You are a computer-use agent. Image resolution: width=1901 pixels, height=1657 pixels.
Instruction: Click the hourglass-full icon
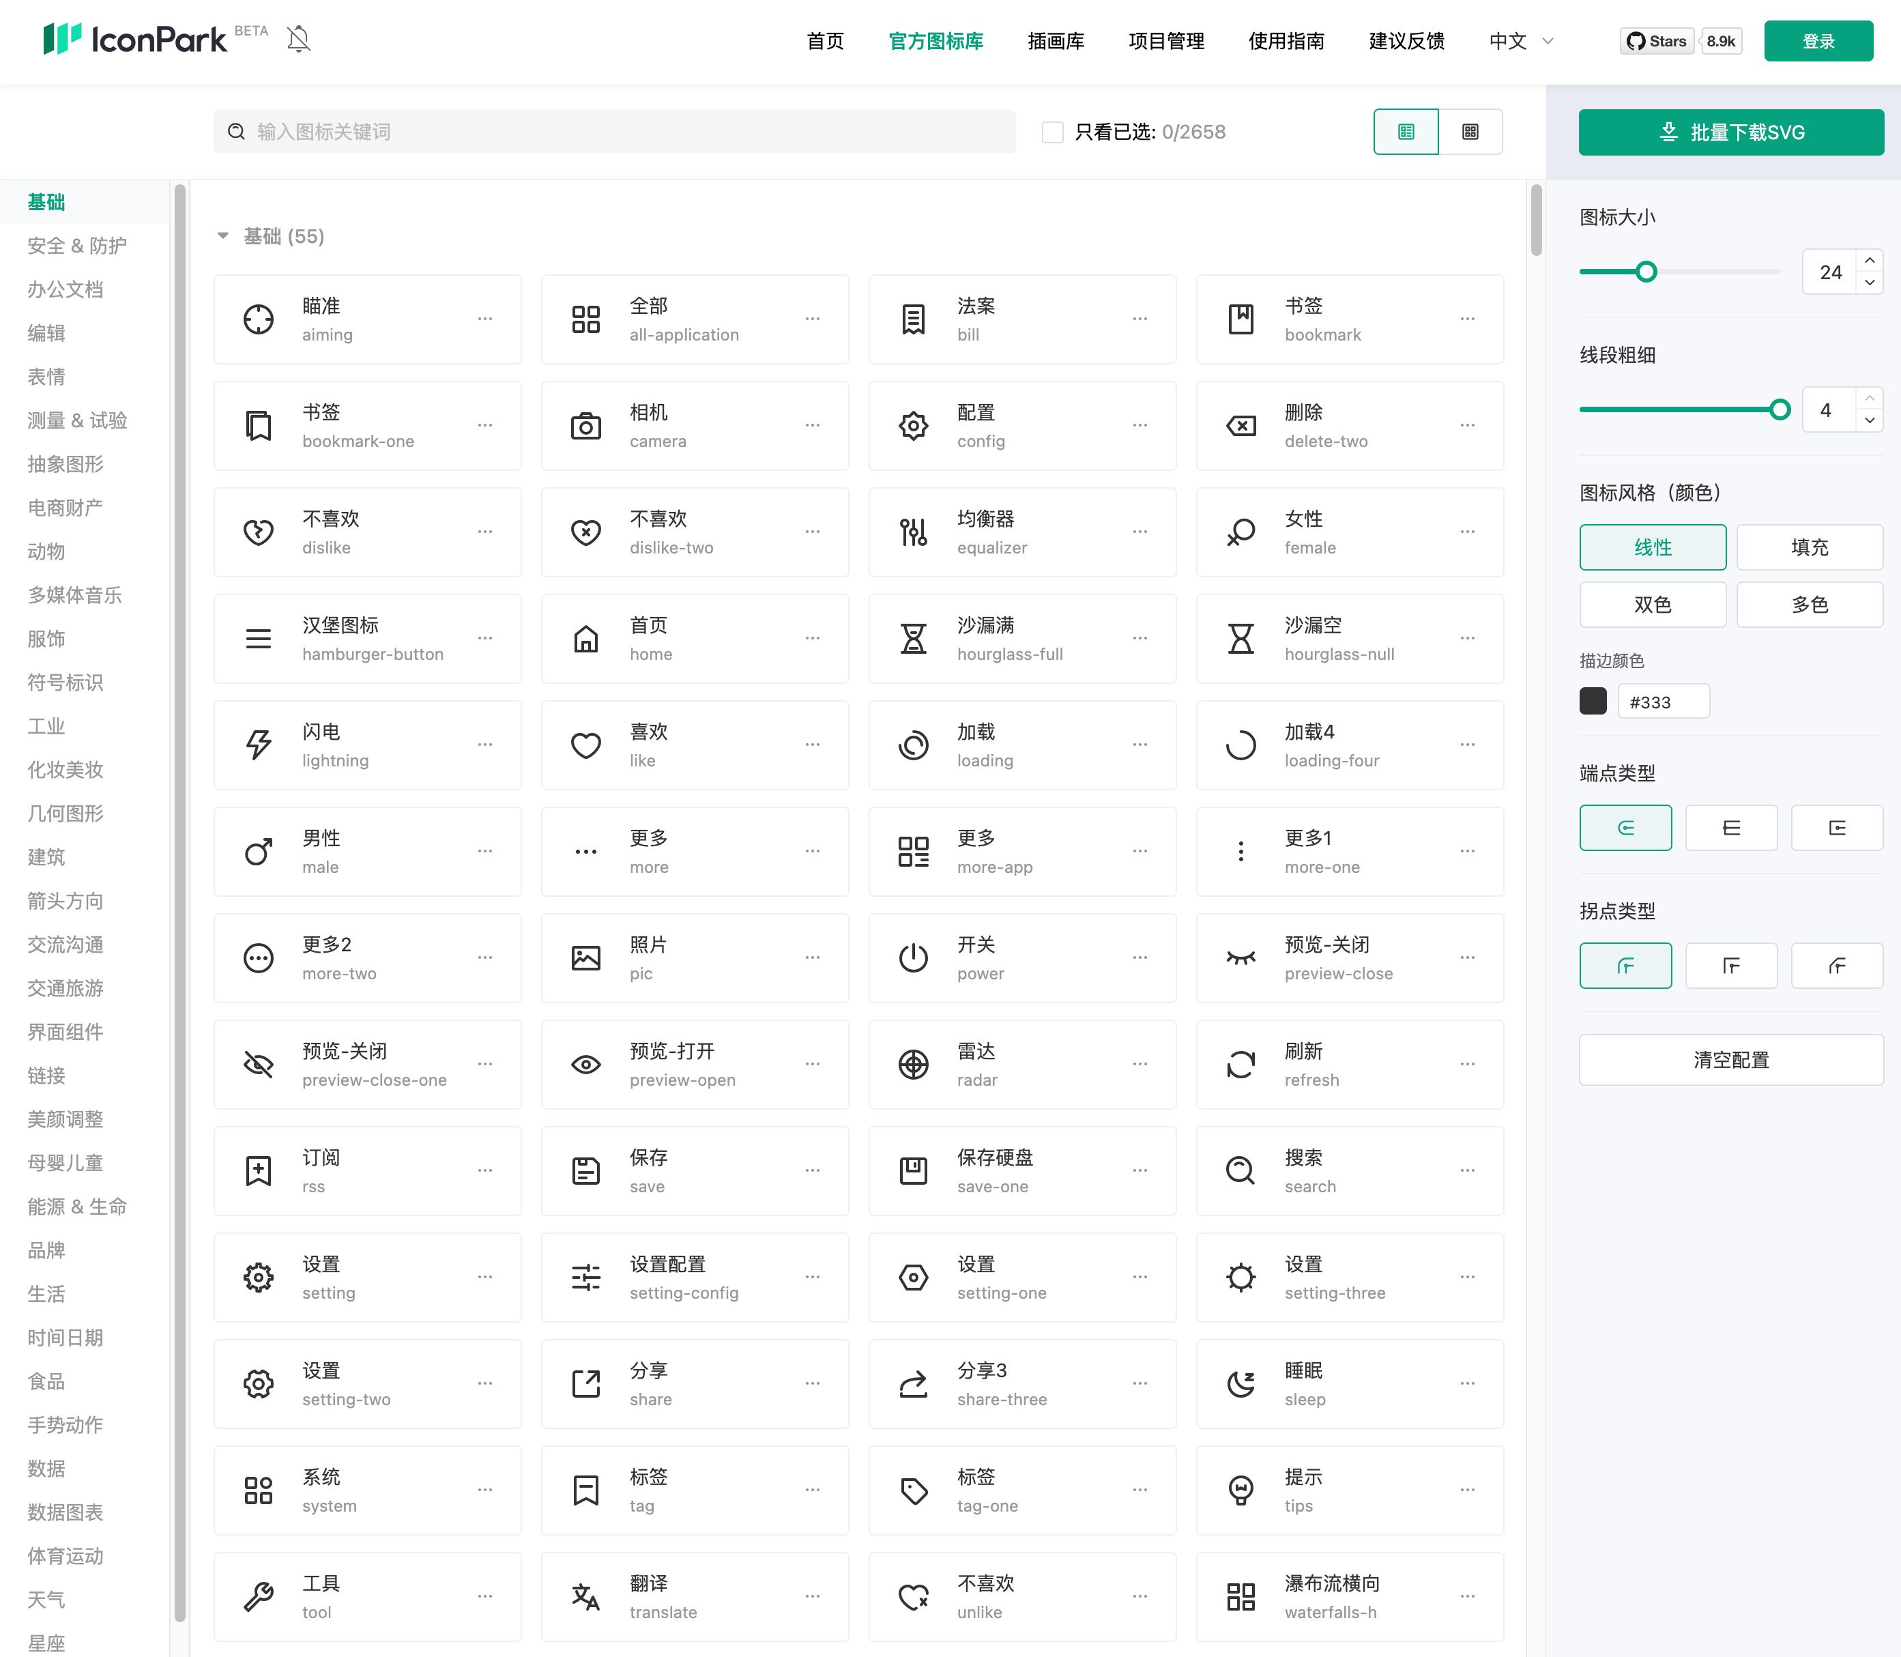point(912,638)
